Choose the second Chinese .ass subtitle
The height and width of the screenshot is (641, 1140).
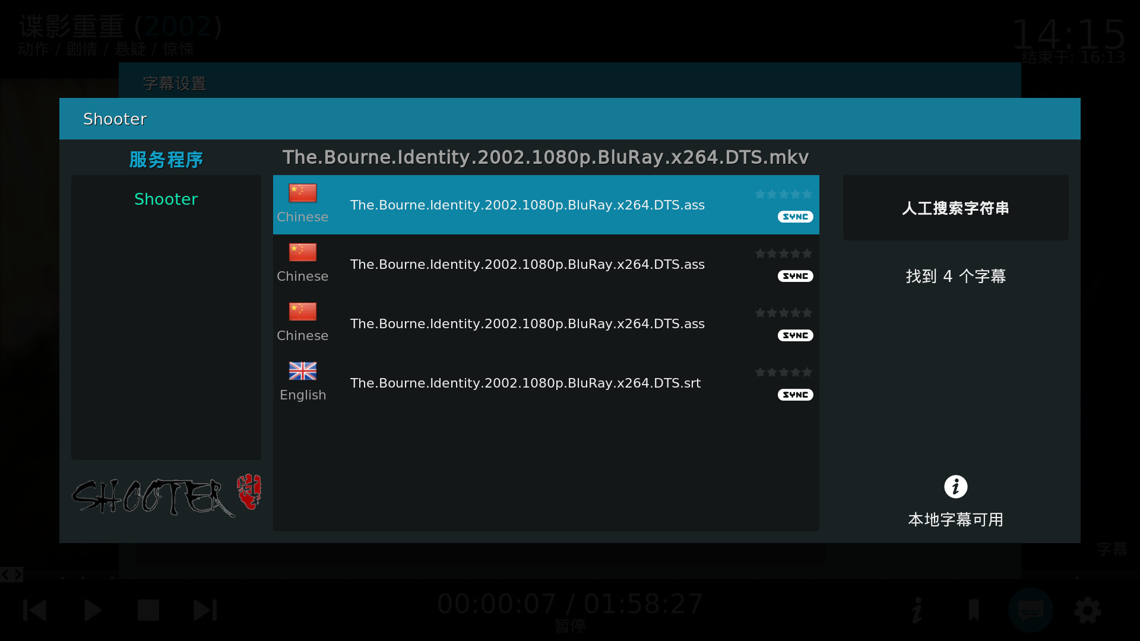pos(527,264)
